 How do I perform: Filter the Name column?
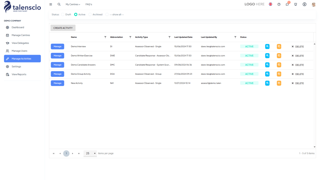click(105, 37)
